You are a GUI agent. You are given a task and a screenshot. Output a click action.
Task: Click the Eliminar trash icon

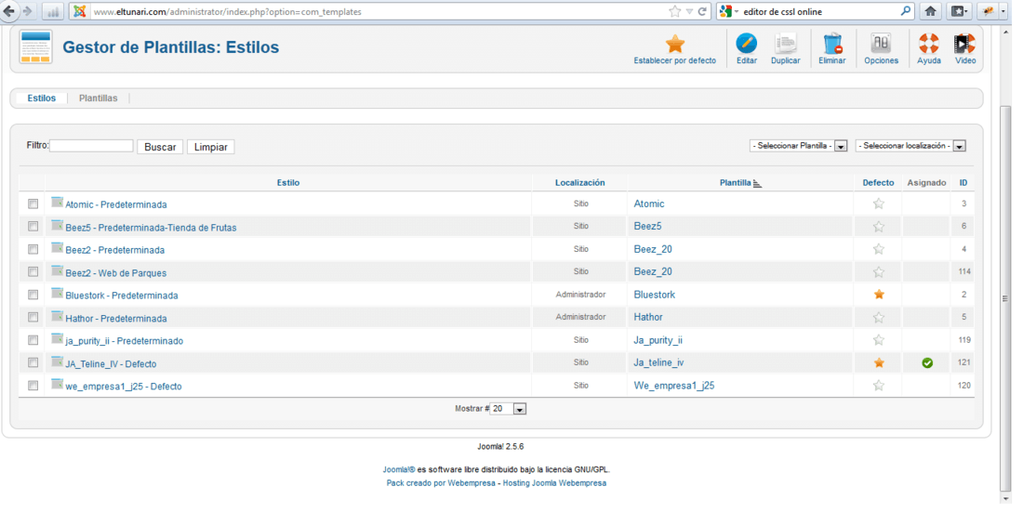click(x=832, y=44)
